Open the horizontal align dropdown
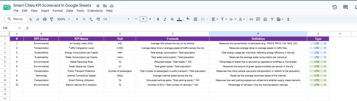357x101 pixels. 215,19
